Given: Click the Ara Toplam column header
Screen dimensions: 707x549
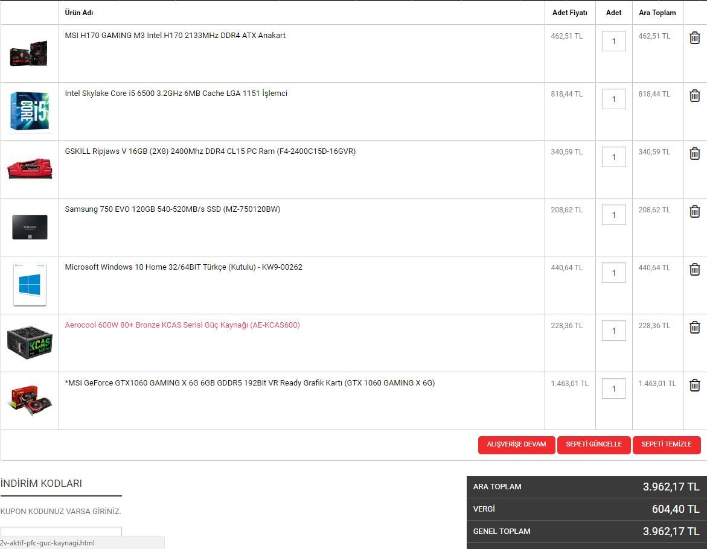Looking at the screenshot, I should tap(657, 13).
